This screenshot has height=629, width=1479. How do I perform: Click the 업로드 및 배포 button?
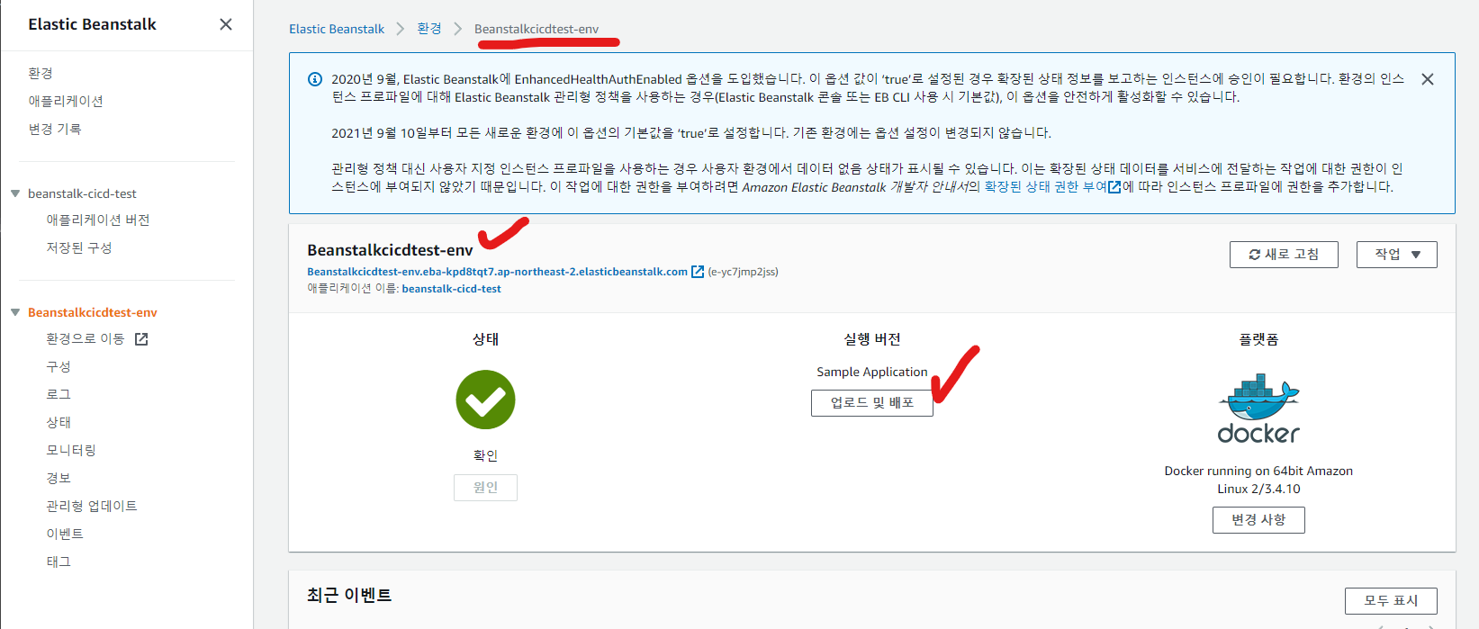pos(872,403)
